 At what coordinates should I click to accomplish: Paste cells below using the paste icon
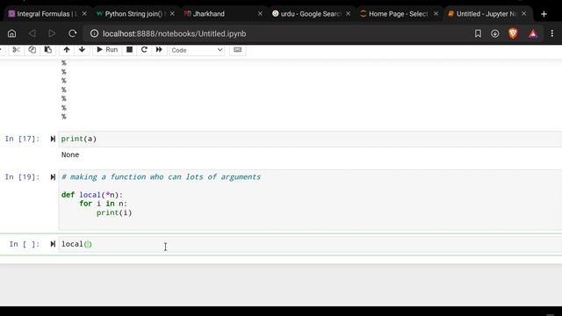(47, 50)
